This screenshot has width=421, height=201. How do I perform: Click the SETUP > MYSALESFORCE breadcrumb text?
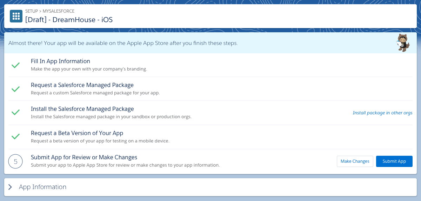[50, 11]
